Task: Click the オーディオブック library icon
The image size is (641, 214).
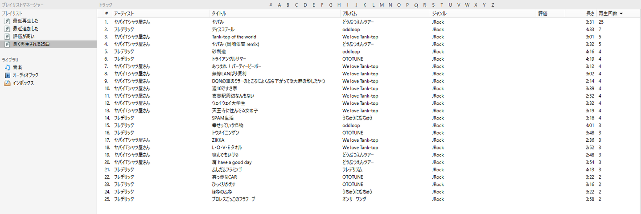Action: [x=7, y=75]
